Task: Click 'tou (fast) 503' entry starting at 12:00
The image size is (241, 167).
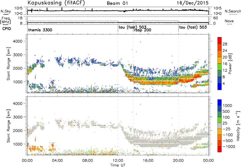Action: (133, 27)
